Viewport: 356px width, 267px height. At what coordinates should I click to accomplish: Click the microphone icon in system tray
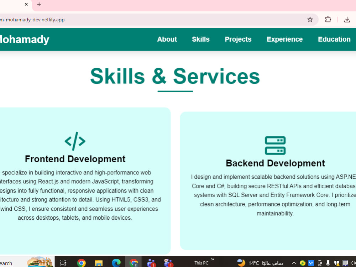click(x=328, y=263)
